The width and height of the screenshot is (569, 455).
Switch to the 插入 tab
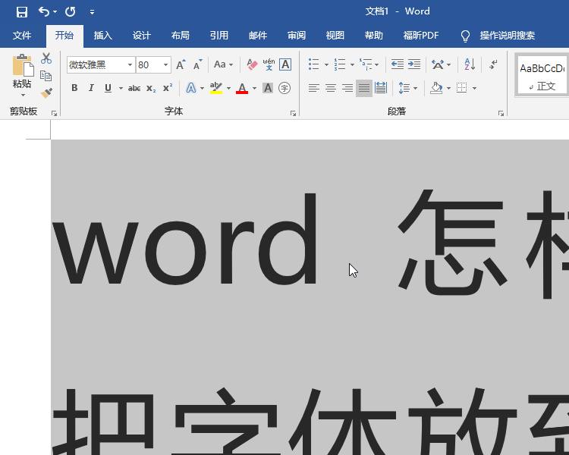tap(102, 36)
